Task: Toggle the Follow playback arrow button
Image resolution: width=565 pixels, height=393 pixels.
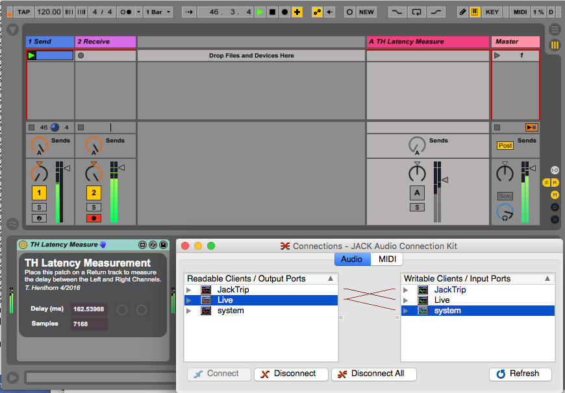Action: coord(189,12)
